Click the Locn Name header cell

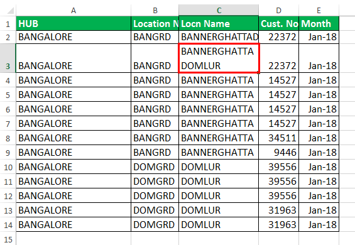pos(219,23)
